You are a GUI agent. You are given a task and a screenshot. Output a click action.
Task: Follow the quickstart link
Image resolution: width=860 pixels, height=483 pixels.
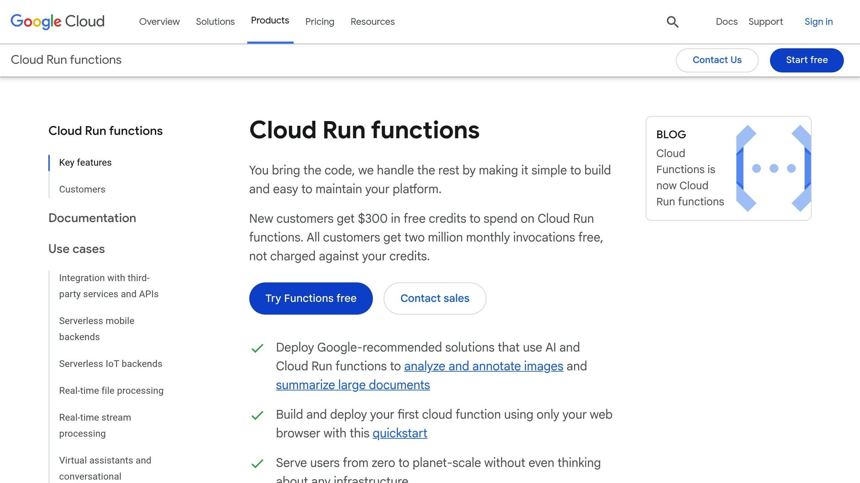(399, 433)
